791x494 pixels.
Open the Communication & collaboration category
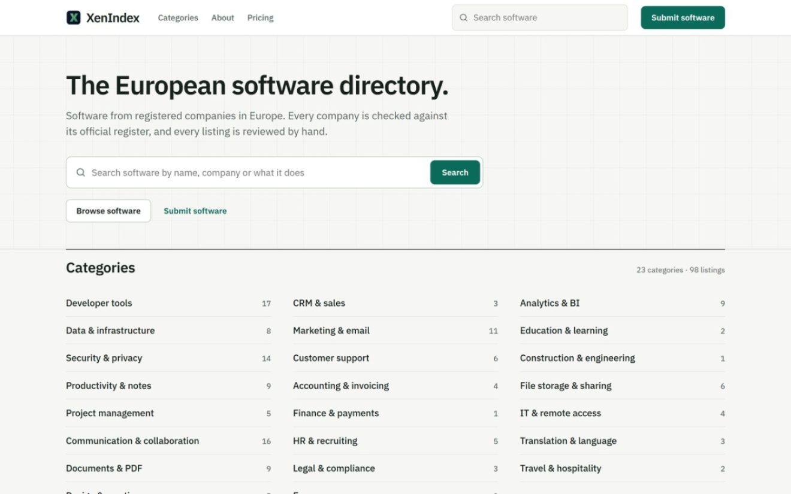pos(168,441)
